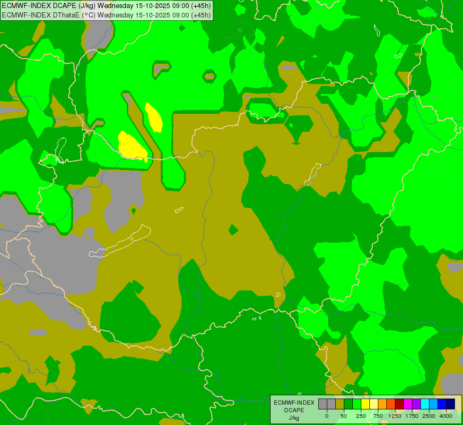Pick the red-orange legend swatch
The width and height of the screenshot is (463, 425).
[x=391, y=404]
